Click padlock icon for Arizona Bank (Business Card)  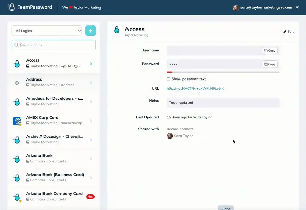(17, 178)
